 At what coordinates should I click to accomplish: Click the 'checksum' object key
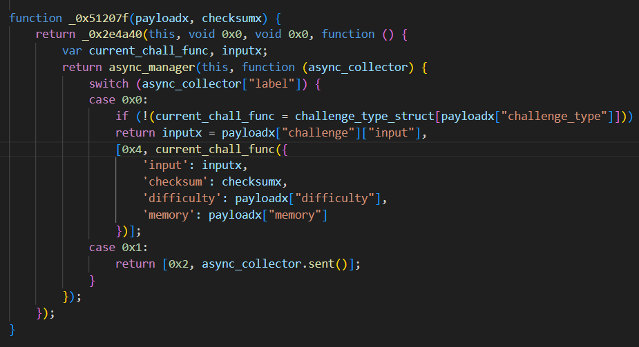click(175, 182)
